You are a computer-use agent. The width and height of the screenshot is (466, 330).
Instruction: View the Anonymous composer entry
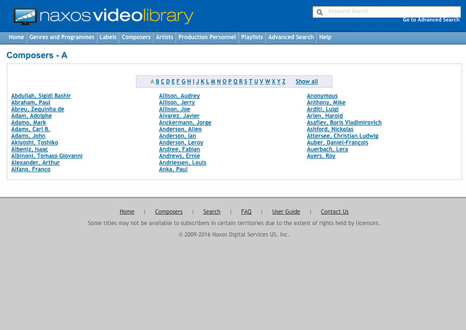[322, 96]
